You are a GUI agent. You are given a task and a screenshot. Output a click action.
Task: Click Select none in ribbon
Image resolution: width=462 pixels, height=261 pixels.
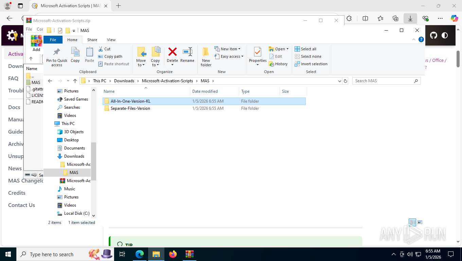click(308, 56)
